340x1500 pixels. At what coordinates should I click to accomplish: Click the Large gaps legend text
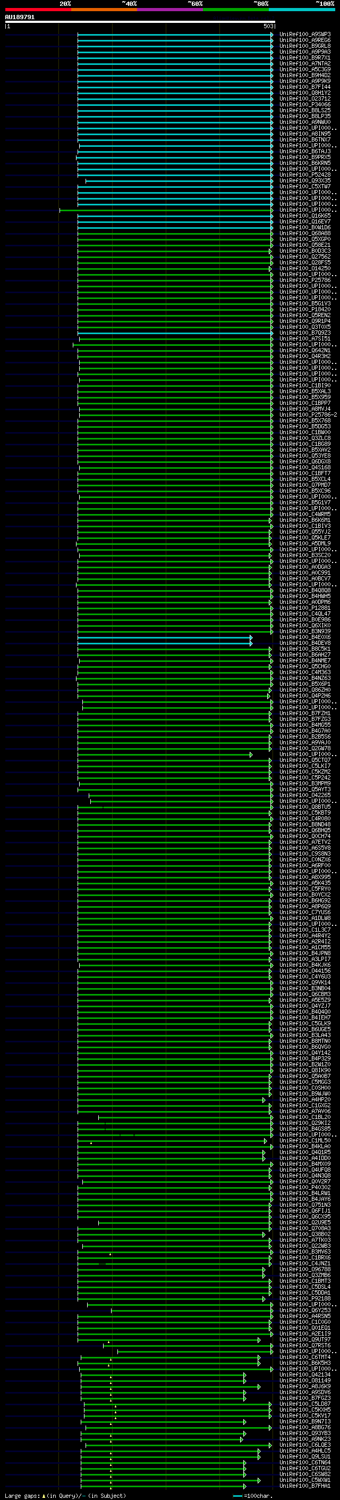(x=64, y=1495)
